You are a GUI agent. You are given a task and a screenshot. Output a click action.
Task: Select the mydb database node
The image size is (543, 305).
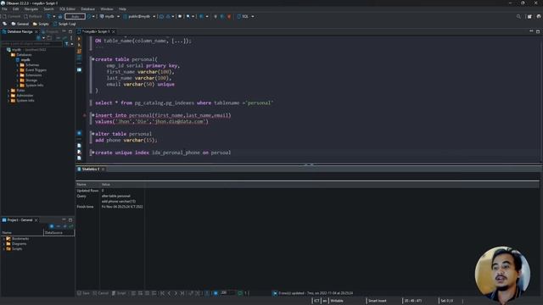23,60
